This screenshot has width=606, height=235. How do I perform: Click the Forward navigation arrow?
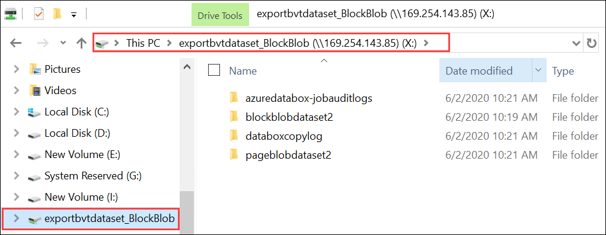pos(43,43)
